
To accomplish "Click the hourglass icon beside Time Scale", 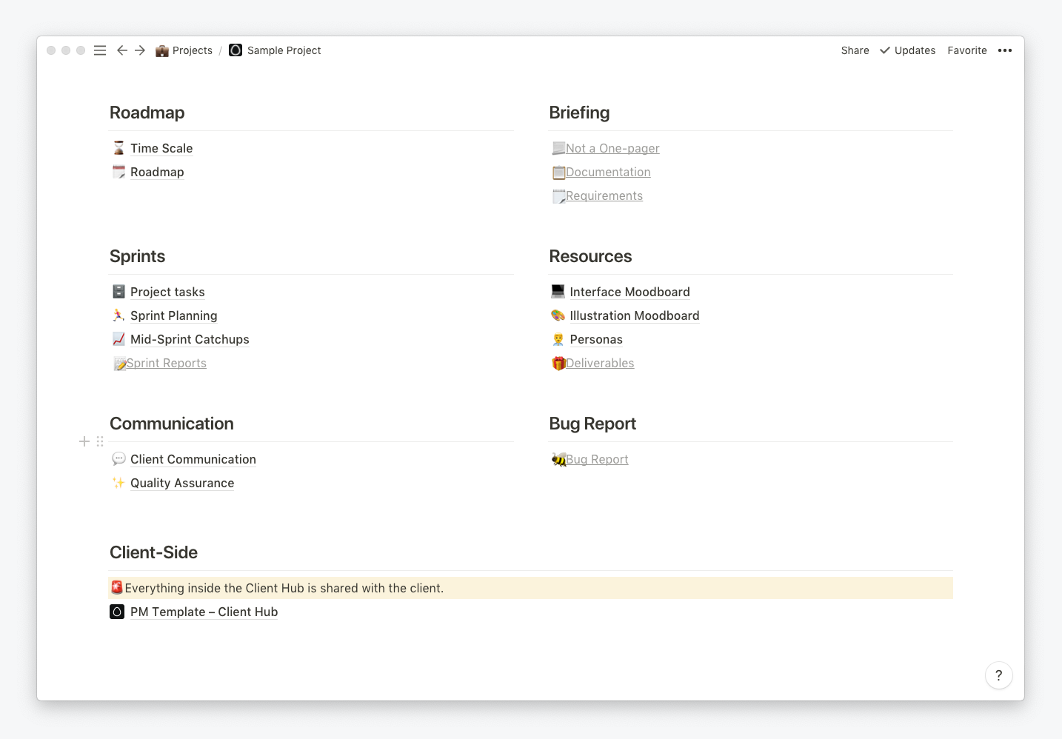I will point(118,148).
